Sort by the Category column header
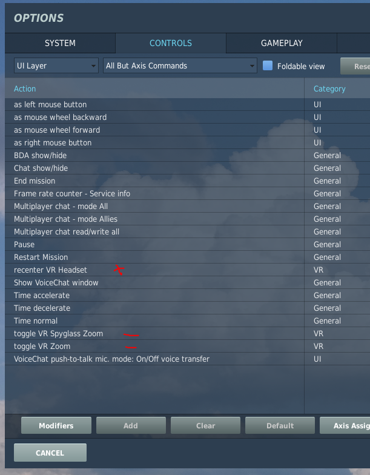Viewport: 370px width, 475px height. [329, 88]
